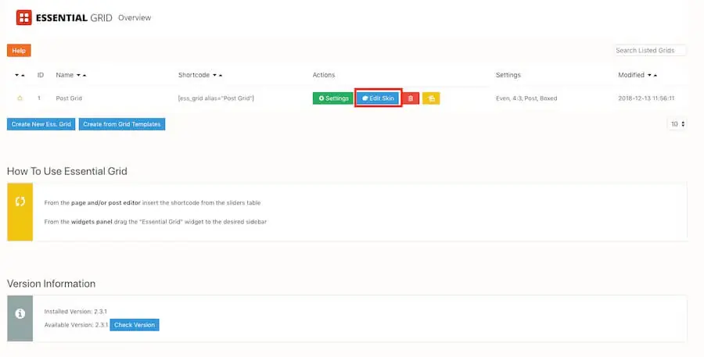Delete Post Grid with red trash button
704x357 pixels.
point(411,98)
